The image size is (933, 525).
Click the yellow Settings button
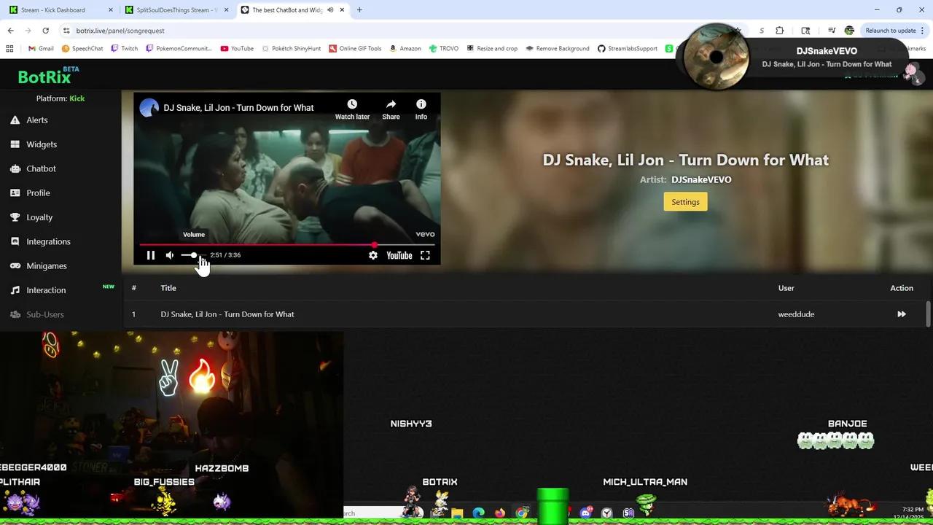coord(685,202)
